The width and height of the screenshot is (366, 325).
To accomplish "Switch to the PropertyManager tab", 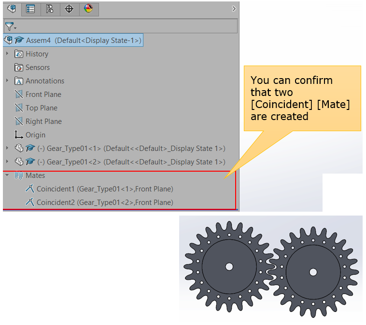I will point(30,9).
